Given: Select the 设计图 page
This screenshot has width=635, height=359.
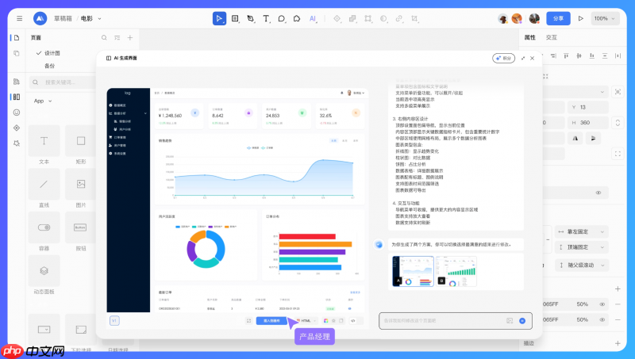Looking at the screenshot, I should click(52, 53).
